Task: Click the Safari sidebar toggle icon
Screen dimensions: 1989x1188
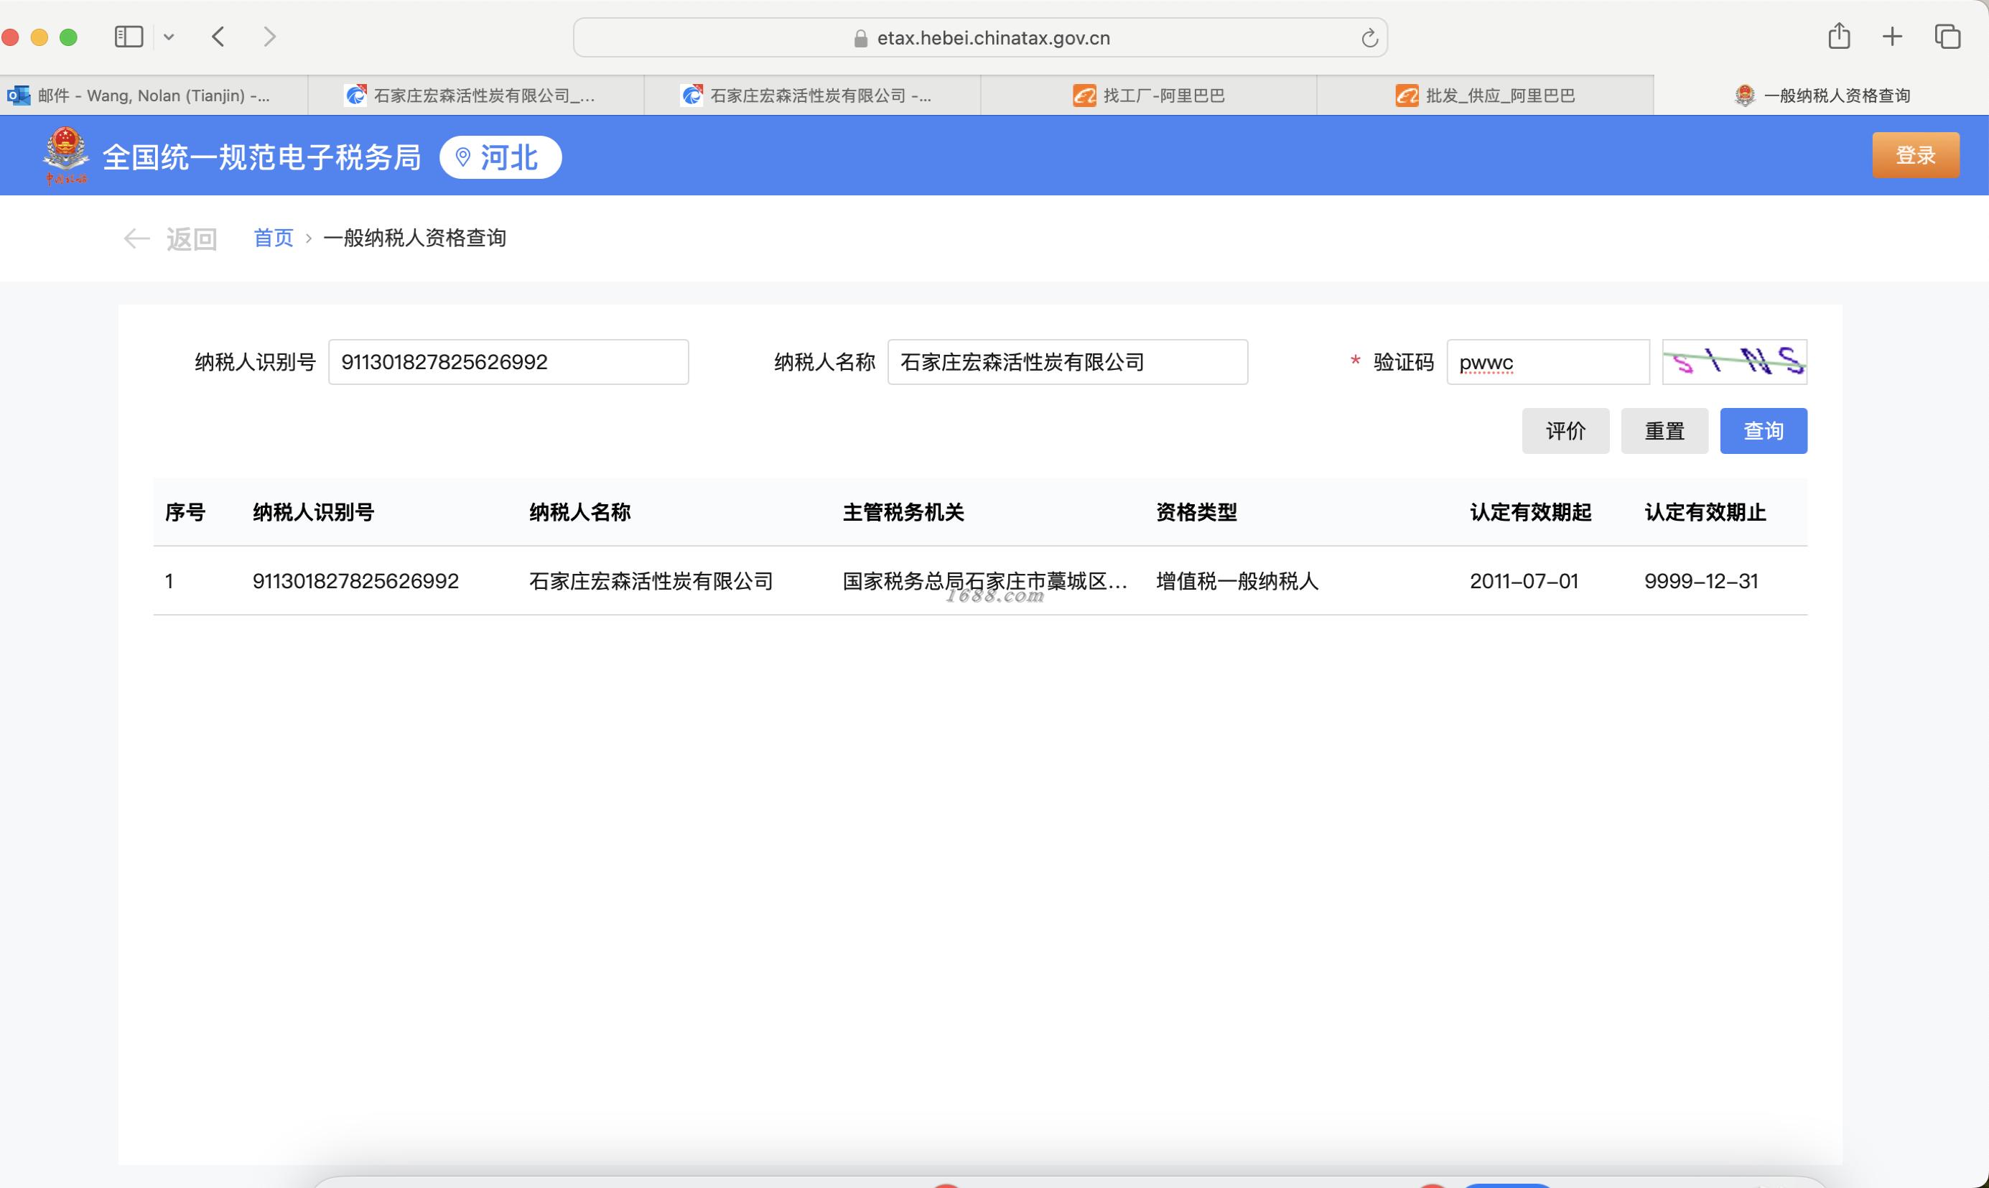Action: click(x=129, y=37)
